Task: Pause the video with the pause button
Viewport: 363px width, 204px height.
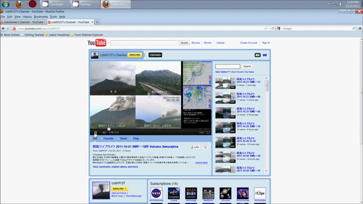Action: click(96, 133)
